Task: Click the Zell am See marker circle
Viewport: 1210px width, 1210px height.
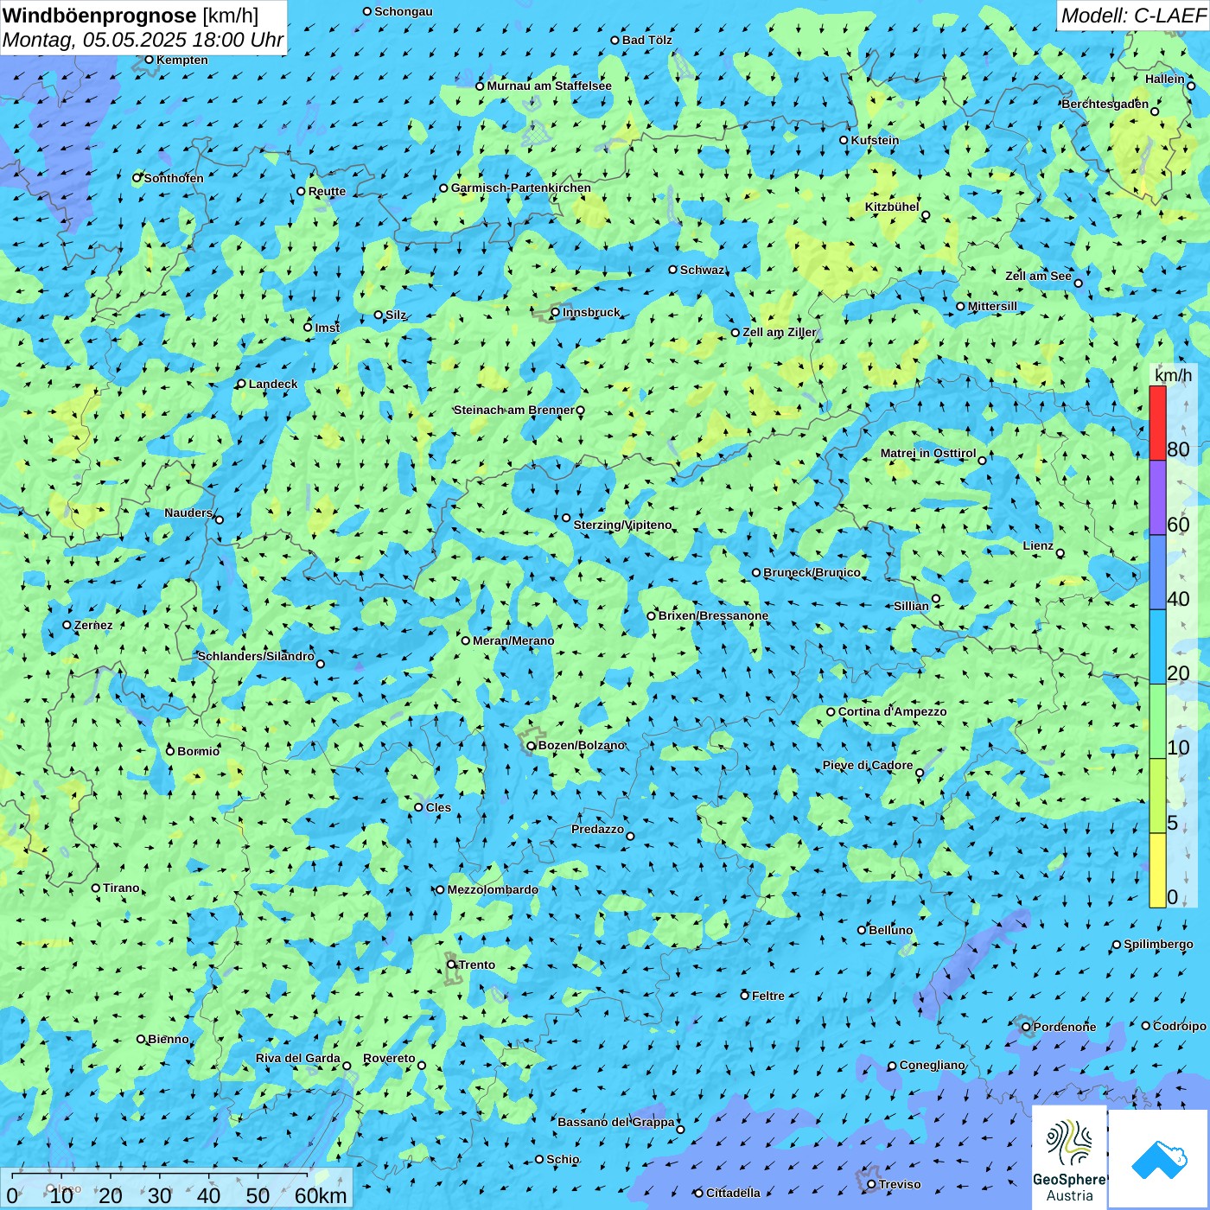Action: 1078,283
